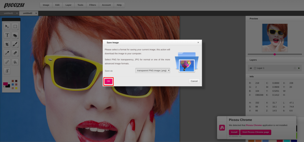This screenshot has width=304, height=142.
Task: Collapse the Info panel header
Action: (x=275, y=77)
